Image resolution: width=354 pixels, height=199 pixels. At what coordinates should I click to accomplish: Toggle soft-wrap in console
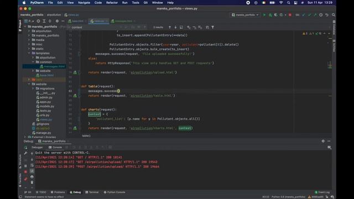pyautogui.click(x=32, y=165)
